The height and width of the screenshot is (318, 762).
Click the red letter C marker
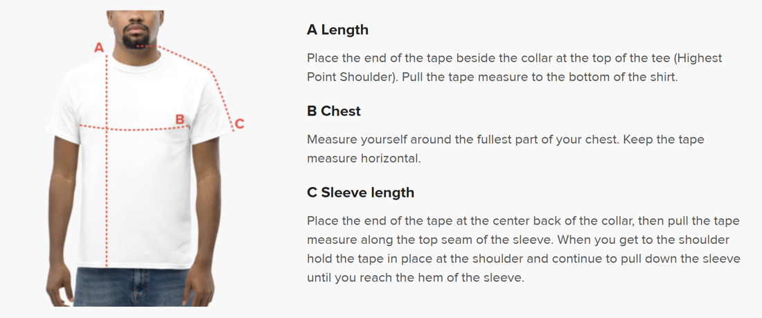239,124
